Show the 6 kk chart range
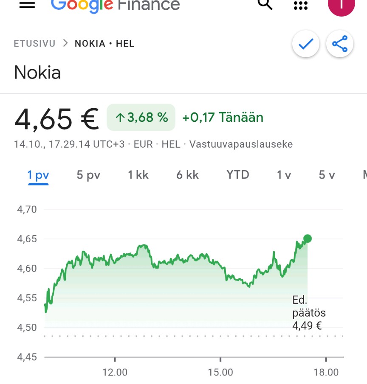 tap(188, 175)
